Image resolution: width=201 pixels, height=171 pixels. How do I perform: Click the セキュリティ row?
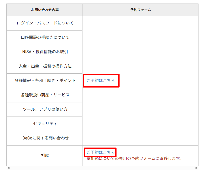45,124
